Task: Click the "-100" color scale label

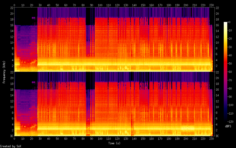Action: pos(230,105)
